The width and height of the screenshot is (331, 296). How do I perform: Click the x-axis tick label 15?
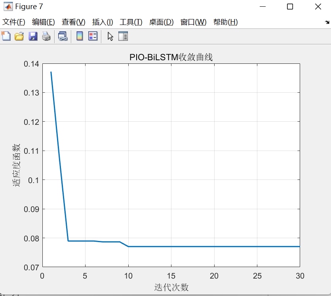tap(171, 276)
